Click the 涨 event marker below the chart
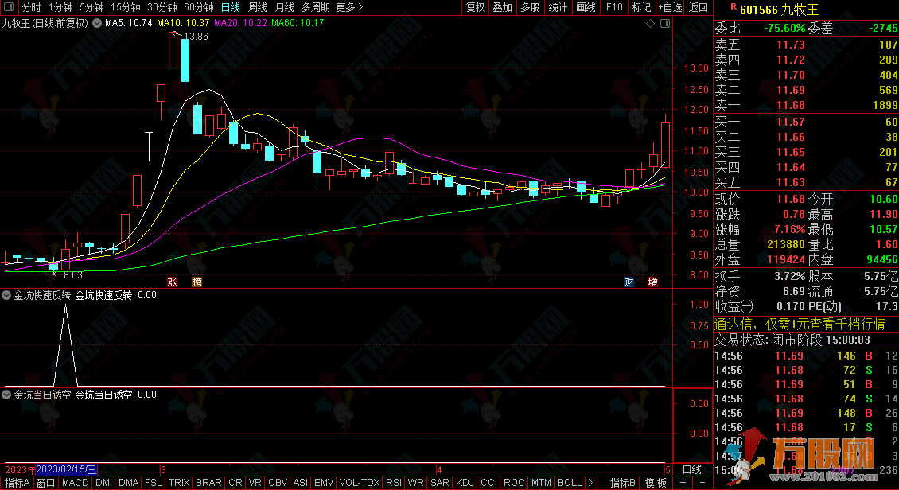 pyautogui.click(x=172, y=282)
